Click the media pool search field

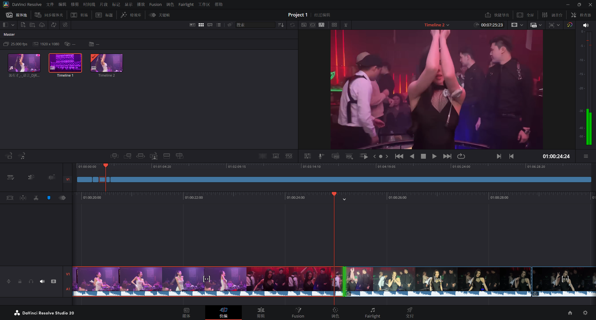(x=255, y=25)
